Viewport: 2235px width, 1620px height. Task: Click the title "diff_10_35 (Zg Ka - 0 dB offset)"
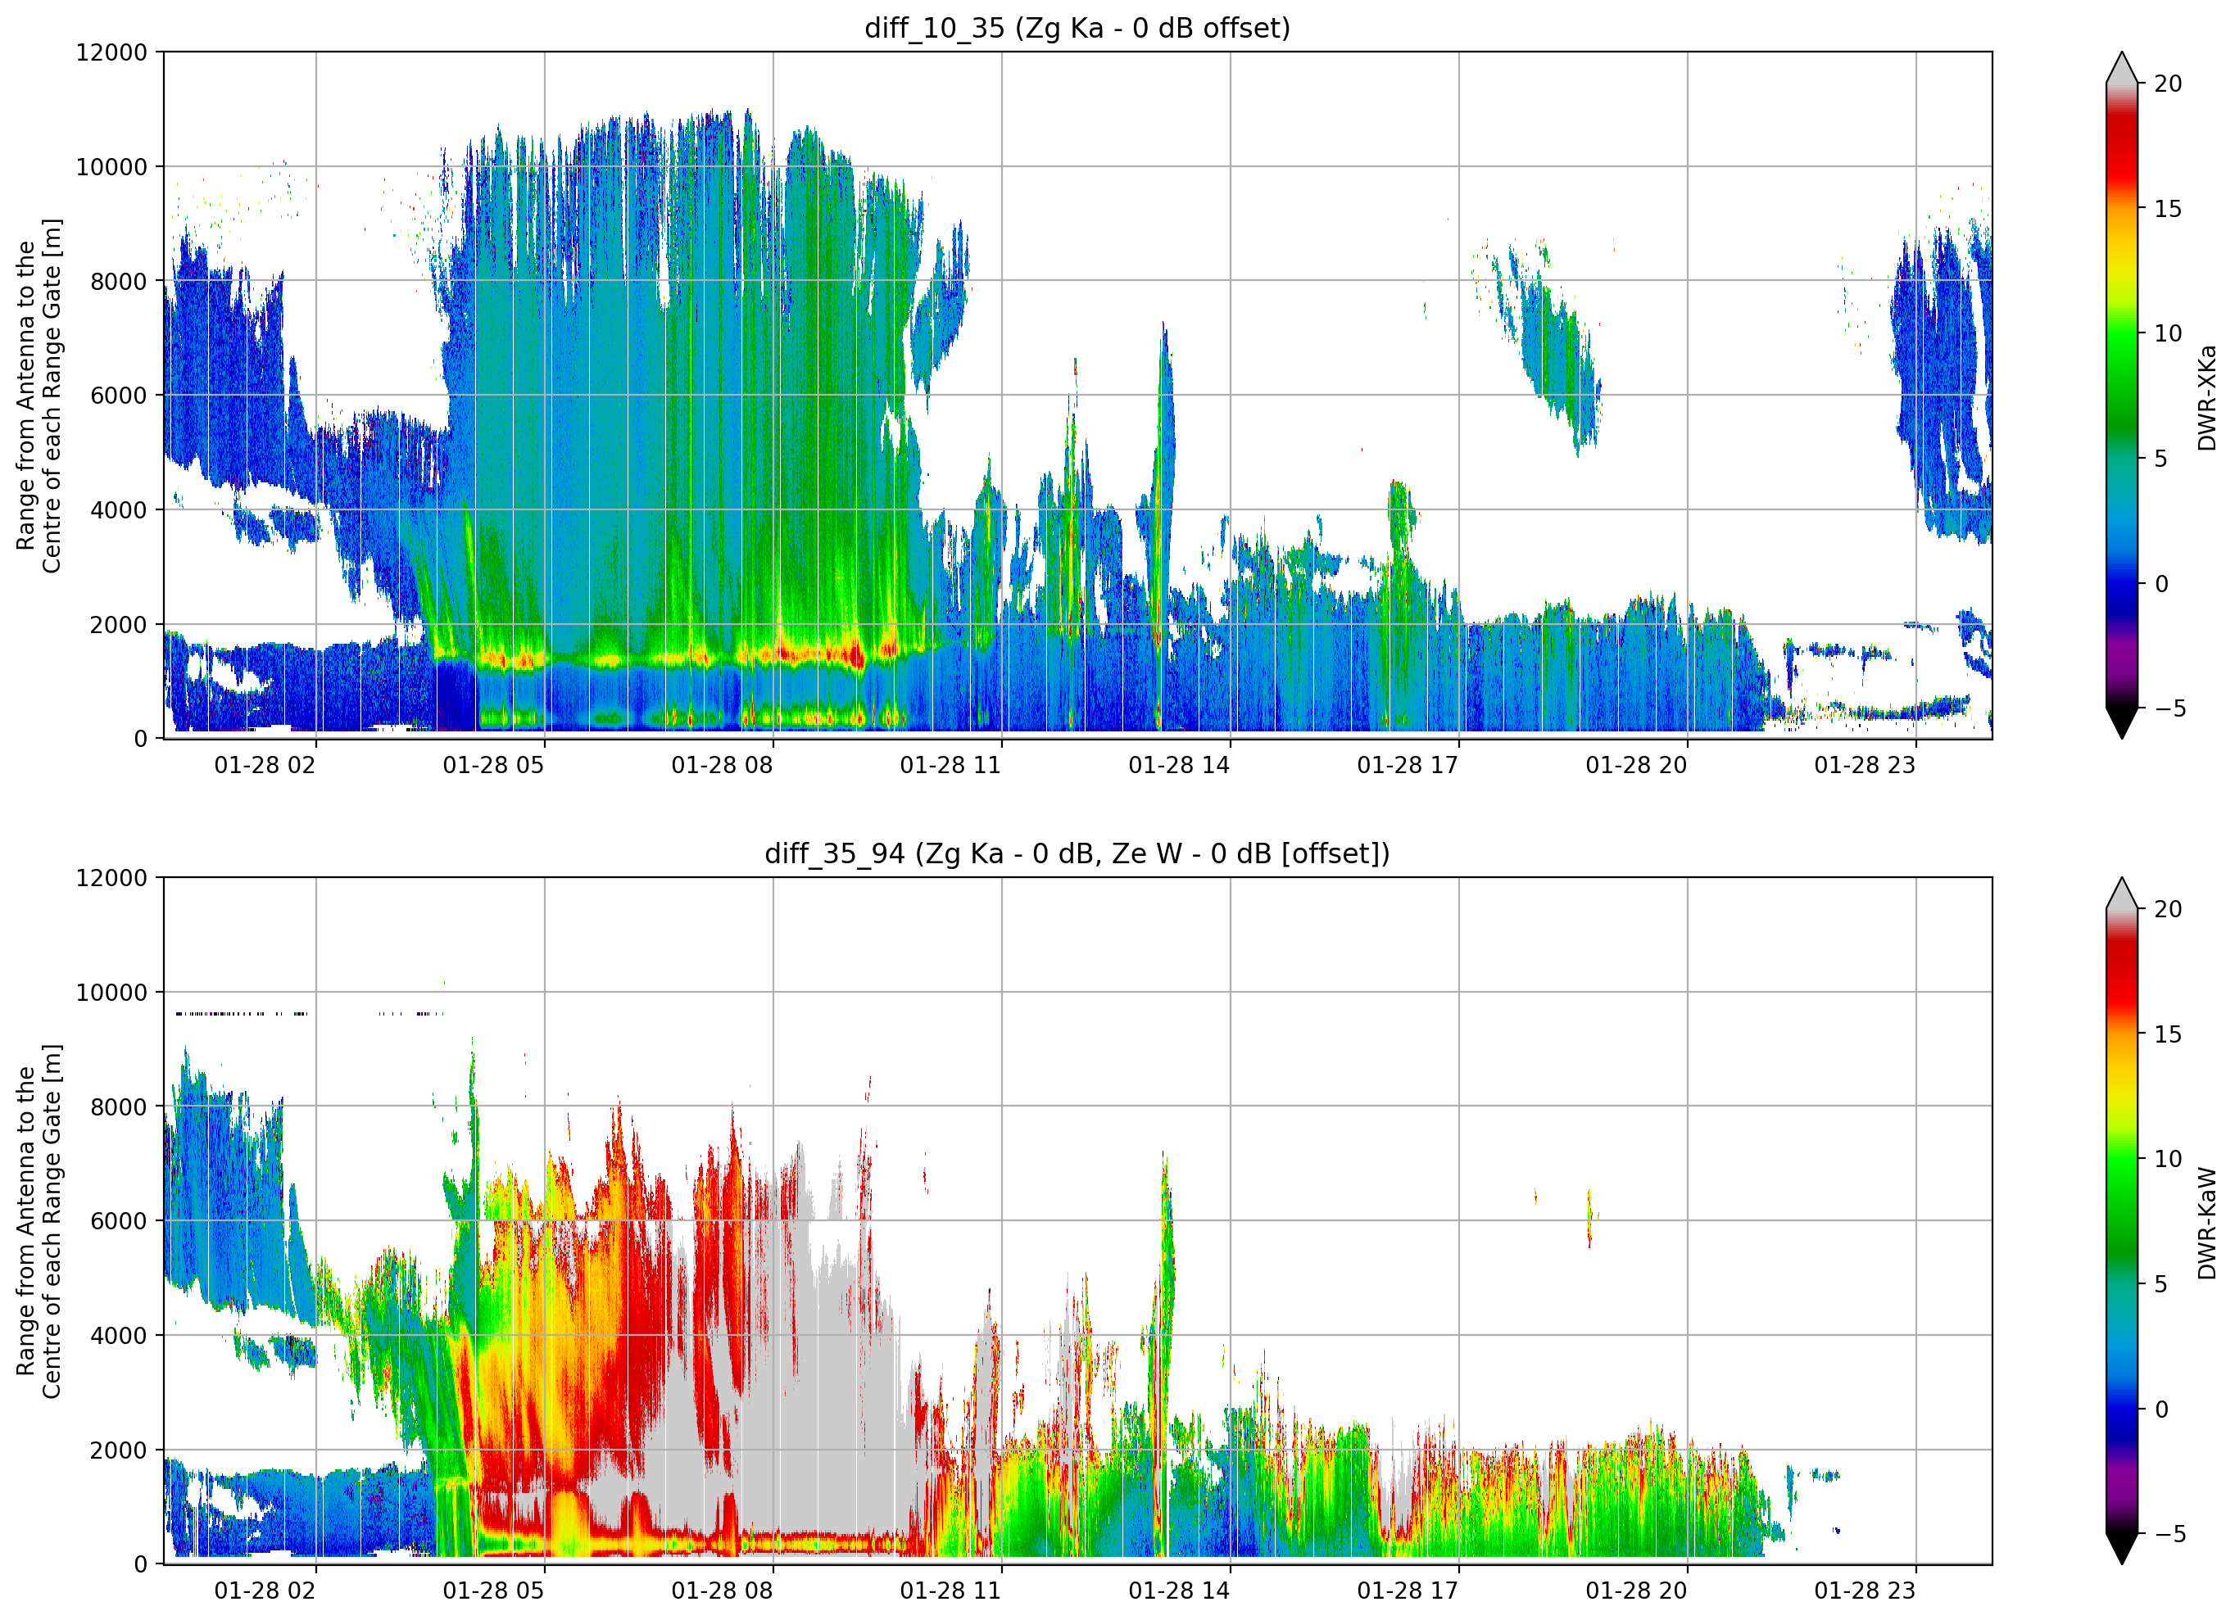pos(1077,28)
